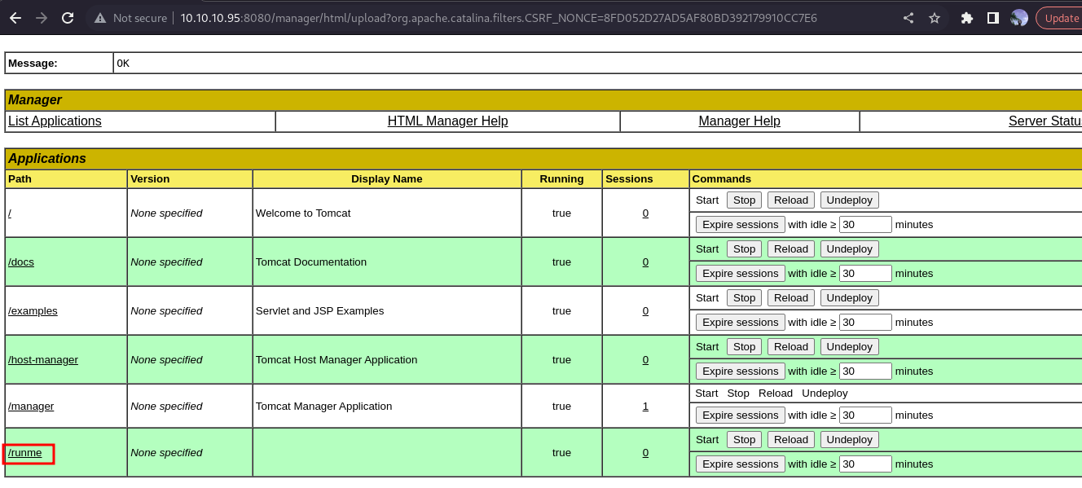This screenshot has width=1082, height=488.
Task: Edit idle minutes field for /docs
Action: pyautogui.click(x=865, y=274)
